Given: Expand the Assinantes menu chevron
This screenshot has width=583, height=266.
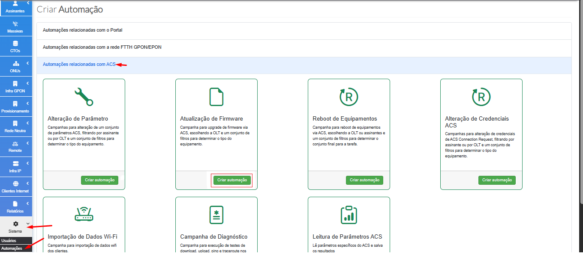Looking at the screenshot, I should point(28,3).
